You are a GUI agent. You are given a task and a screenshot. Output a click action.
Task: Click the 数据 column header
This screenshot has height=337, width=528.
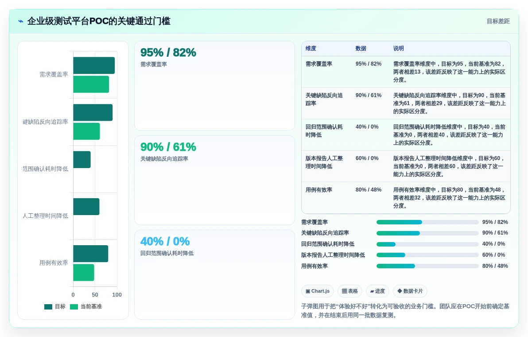click(x=361, y=48)
